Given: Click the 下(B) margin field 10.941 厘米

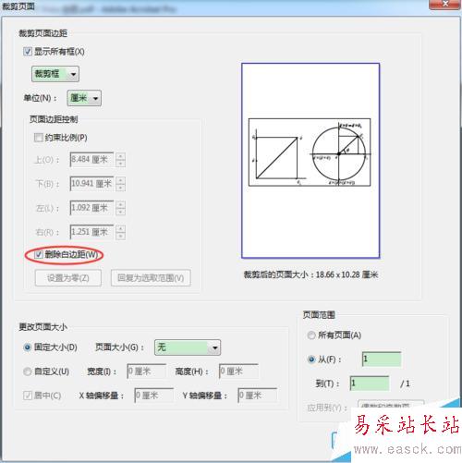Looking at the screenshot, I should coord(91,184).
